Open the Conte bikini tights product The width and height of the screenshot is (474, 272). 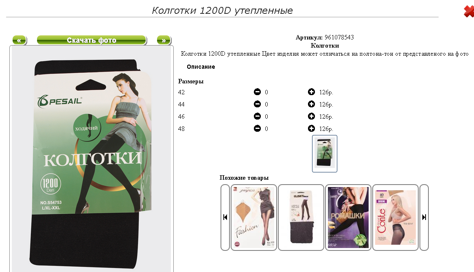(x=395, y=217)
